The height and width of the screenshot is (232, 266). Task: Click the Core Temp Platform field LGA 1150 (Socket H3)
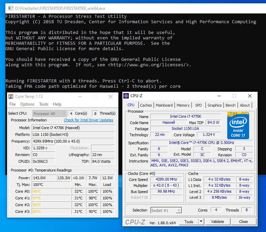[73, 134]
